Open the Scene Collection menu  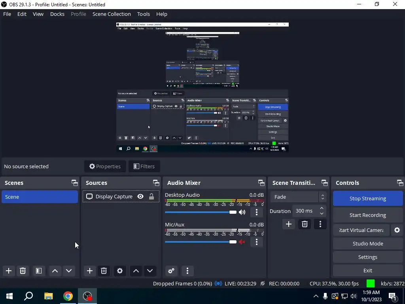tap(112, 14)
